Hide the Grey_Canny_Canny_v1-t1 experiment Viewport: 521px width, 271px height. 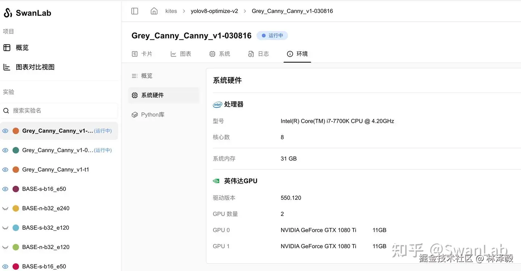(x=5, y=170)
